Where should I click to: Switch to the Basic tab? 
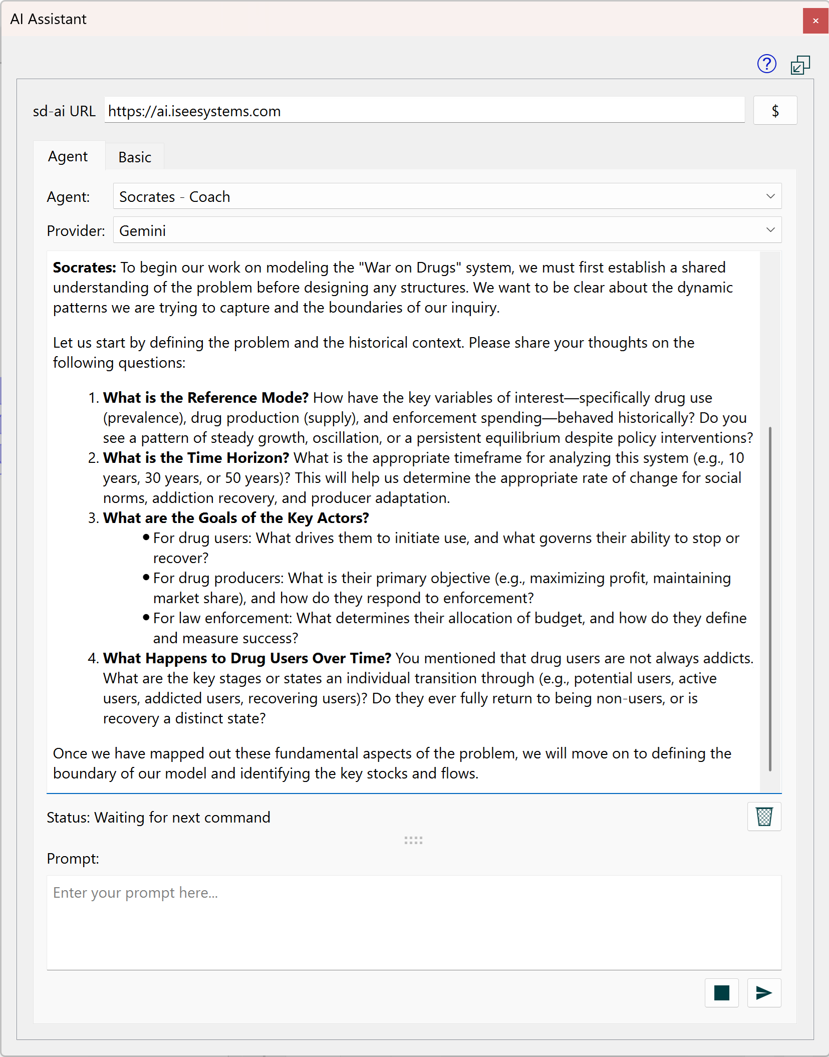[x=135, y=157]
